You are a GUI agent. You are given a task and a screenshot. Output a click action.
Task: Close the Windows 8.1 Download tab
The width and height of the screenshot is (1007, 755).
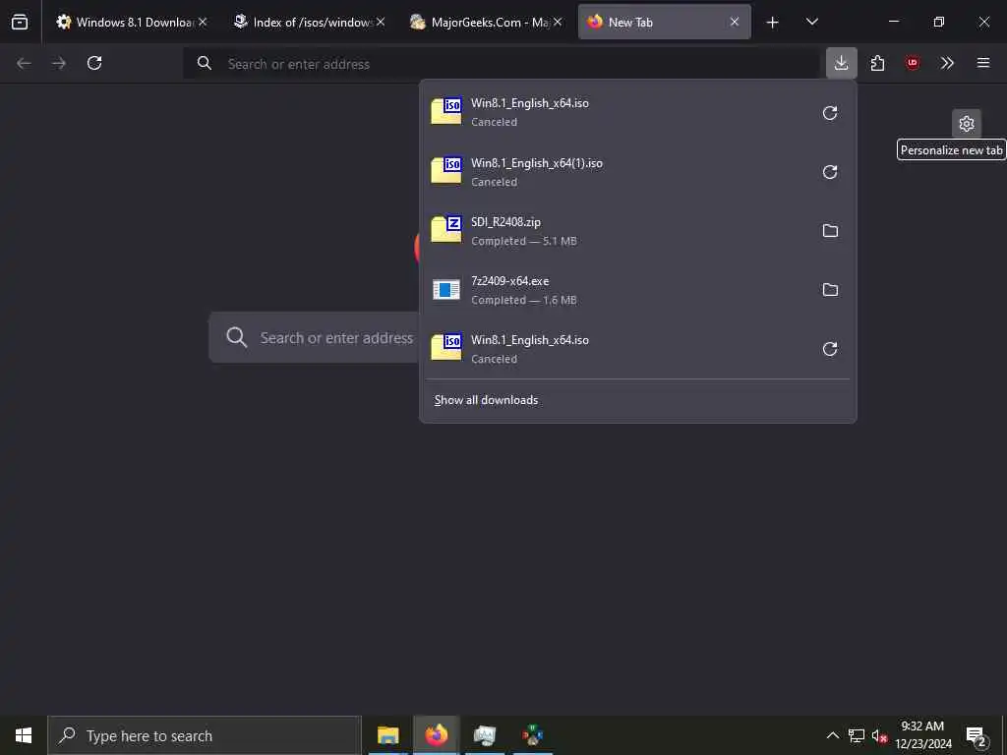coord(203,22)
